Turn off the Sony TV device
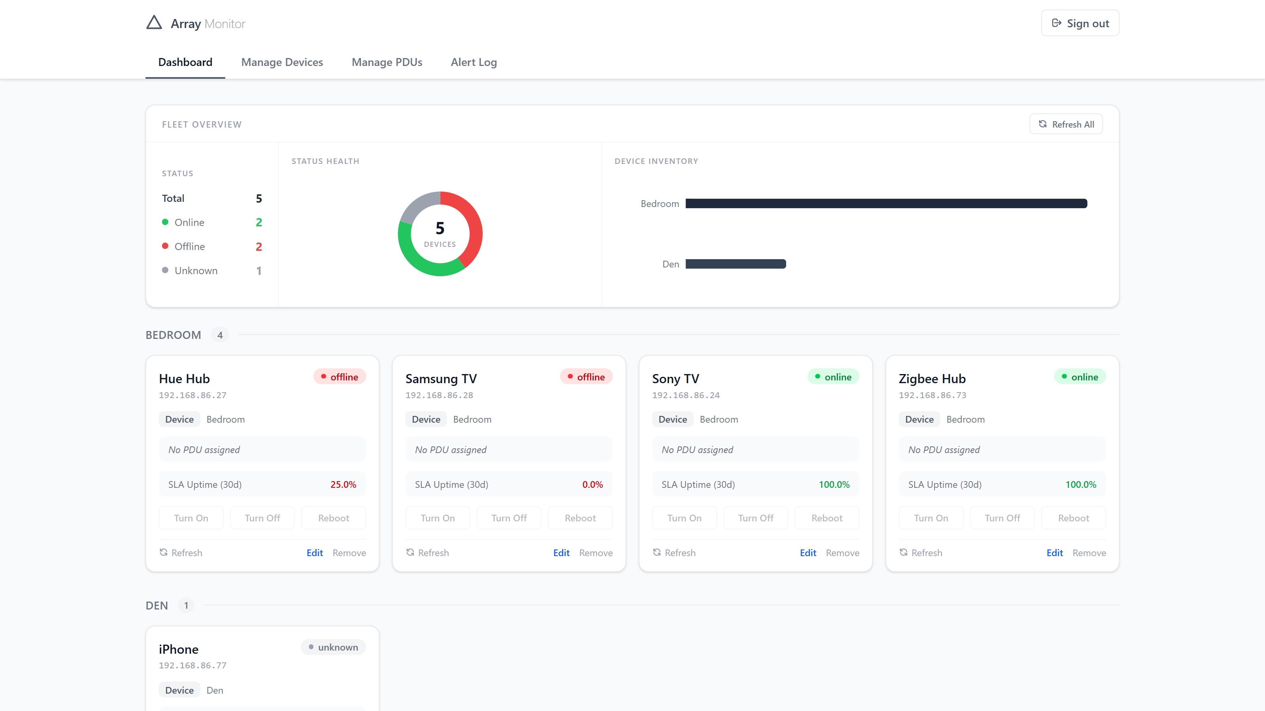The height and width of the screenshot is (711, 1265). point(755,518)
